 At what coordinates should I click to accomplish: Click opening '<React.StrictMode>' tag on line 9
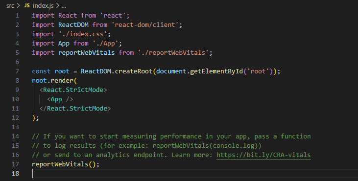click(x=73, y=90)
